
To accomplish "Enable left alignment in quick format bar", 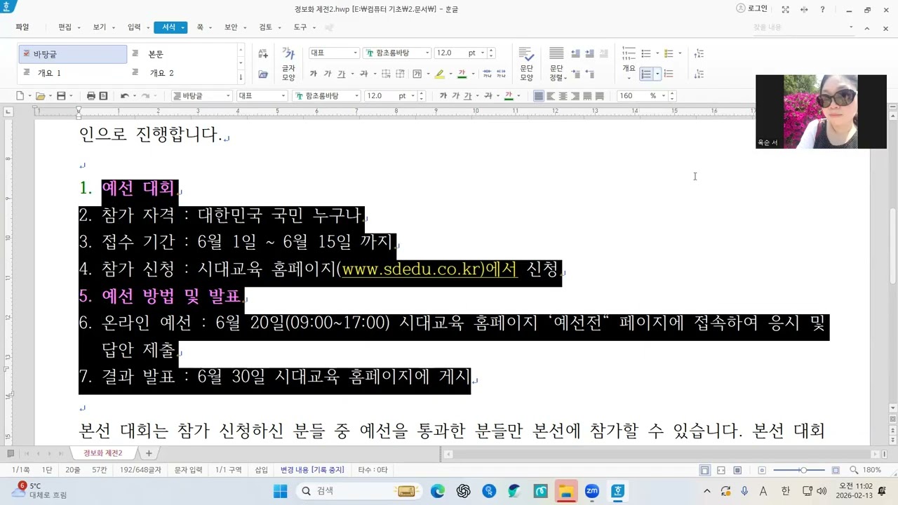I will coord(551,95).
